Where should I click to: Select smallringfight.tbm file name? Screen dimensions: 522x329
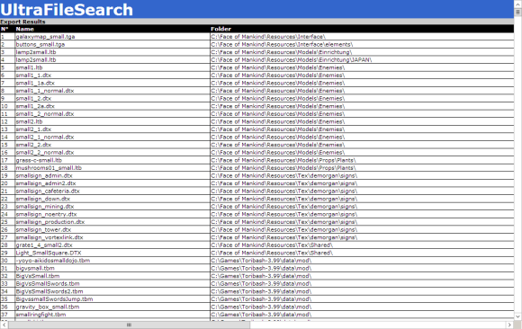point(40,315)
